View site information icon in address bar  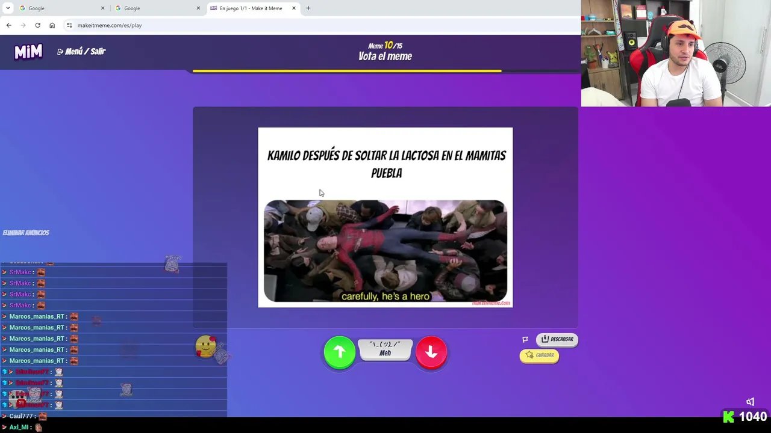[x=69, y=25]
